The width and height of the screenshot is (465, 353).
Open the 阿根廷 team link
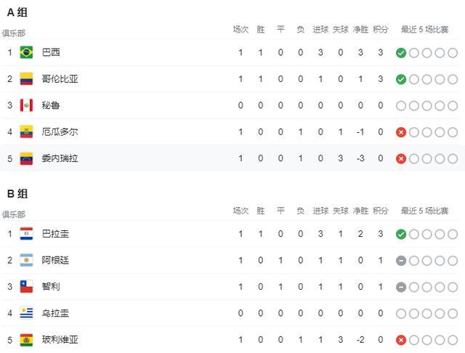point(56,260)
